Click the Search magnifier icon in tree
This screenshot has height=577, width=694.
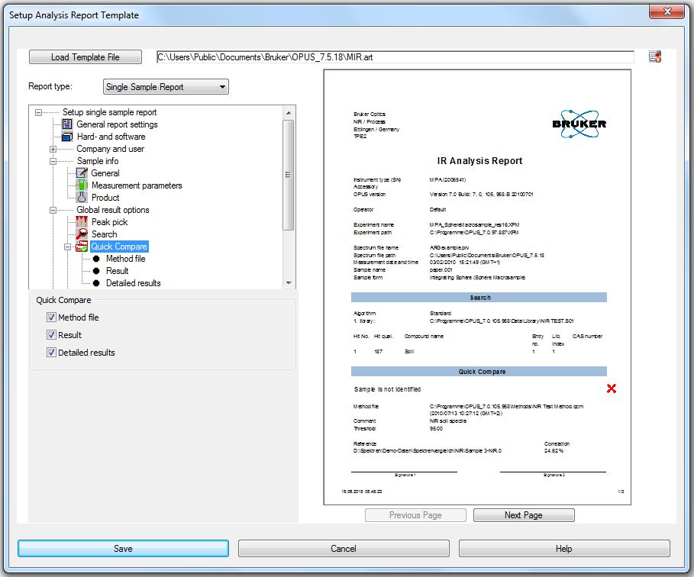pyautogui.click(x=82, y=234)
